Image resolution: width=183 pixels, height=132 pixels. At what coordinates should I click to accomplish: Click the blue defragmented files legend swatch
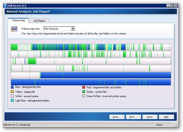(x=12, y=87)
